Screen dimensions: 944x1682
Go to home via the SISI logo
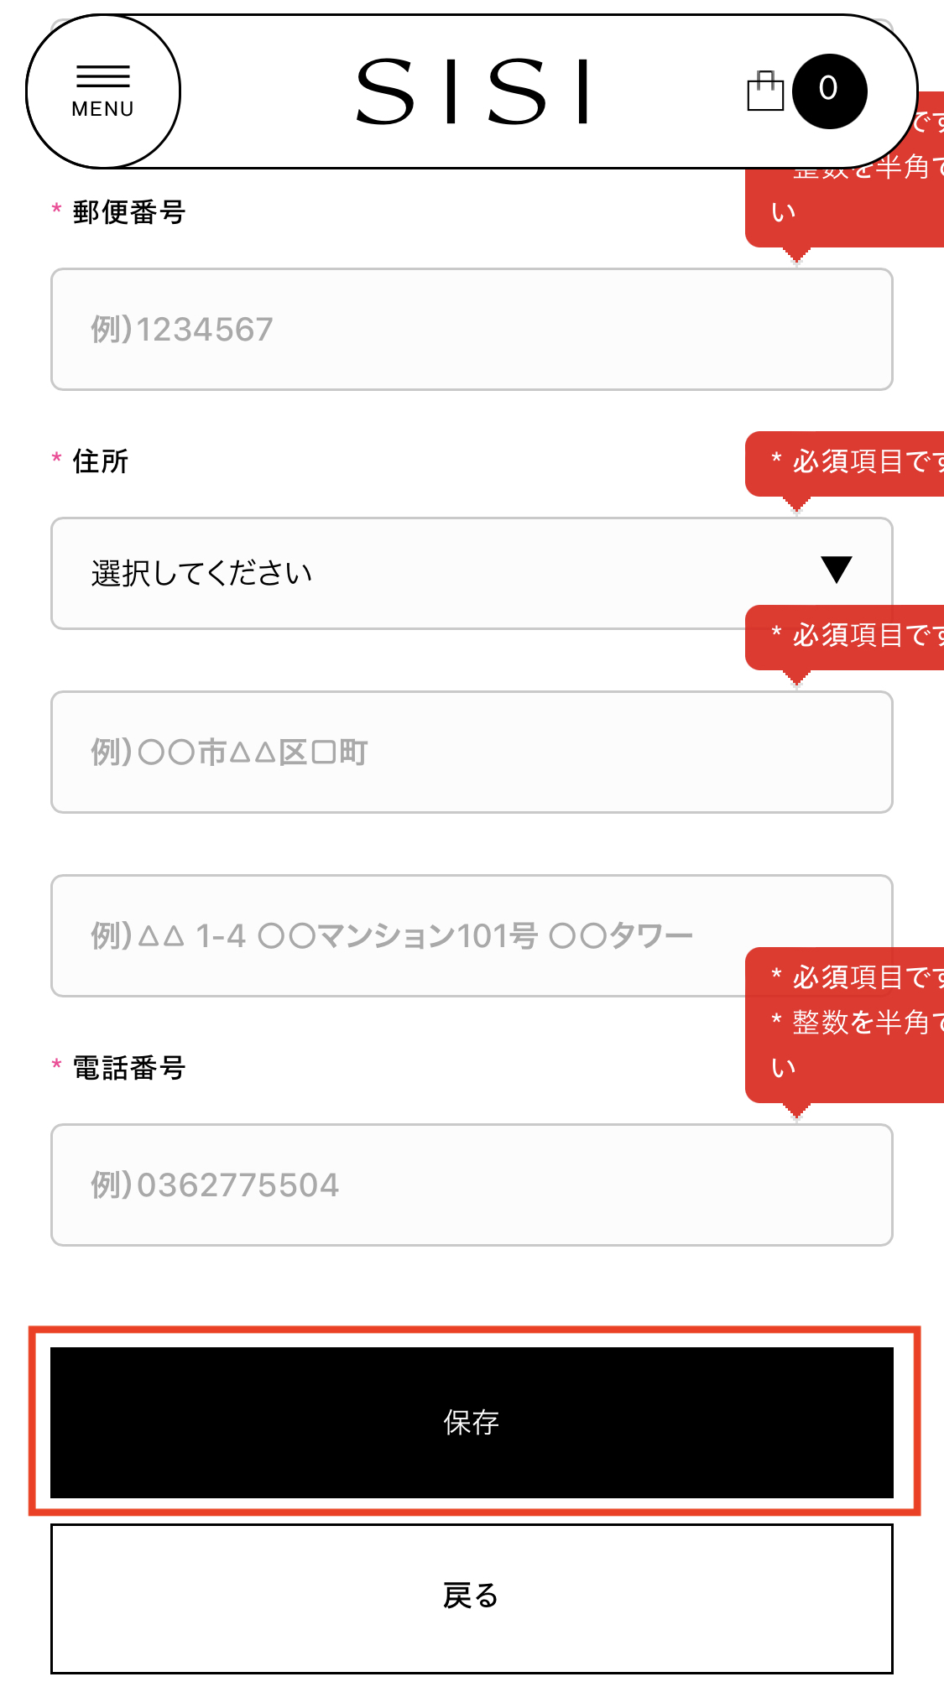pos(472,91)
